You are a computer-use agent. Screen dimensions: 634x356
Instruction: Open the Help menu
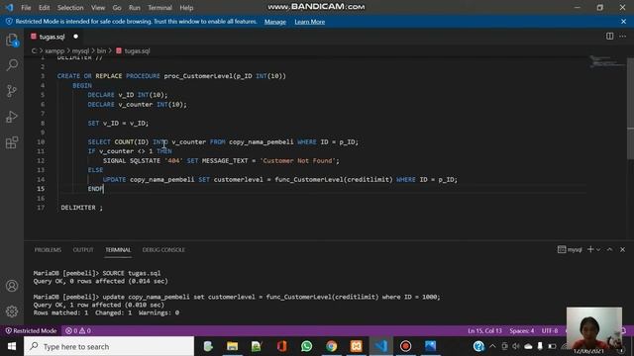click(x=186, y=8)
